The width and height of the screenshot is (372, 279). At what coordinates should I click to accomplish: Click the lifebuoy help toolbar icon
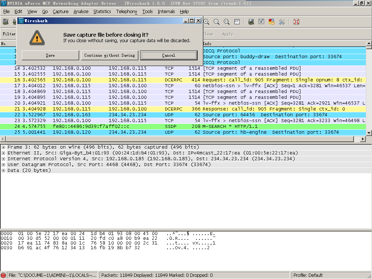296,22
